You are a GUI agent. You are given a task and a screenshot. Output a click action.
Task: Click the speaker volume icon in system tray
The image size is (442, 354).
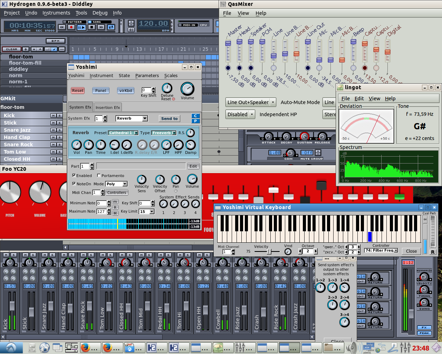click(351, 347)
